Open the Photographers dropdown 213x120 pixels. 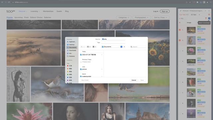coord(141,17)
